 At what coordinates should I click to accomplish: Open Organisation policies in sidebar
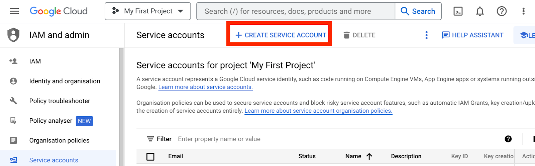(x=59, y=140)
